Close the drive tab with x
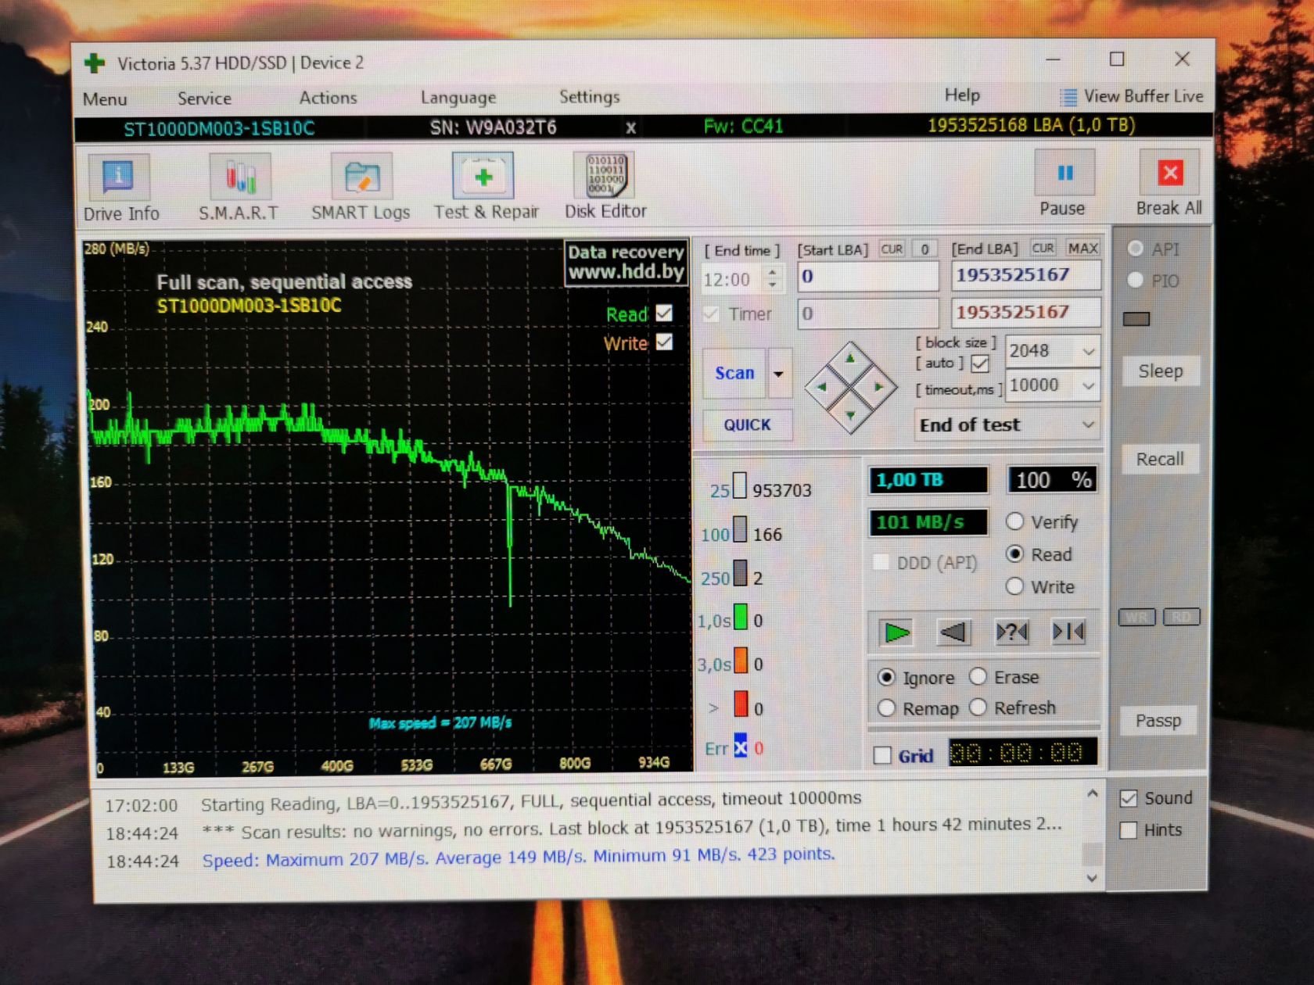 630,127
